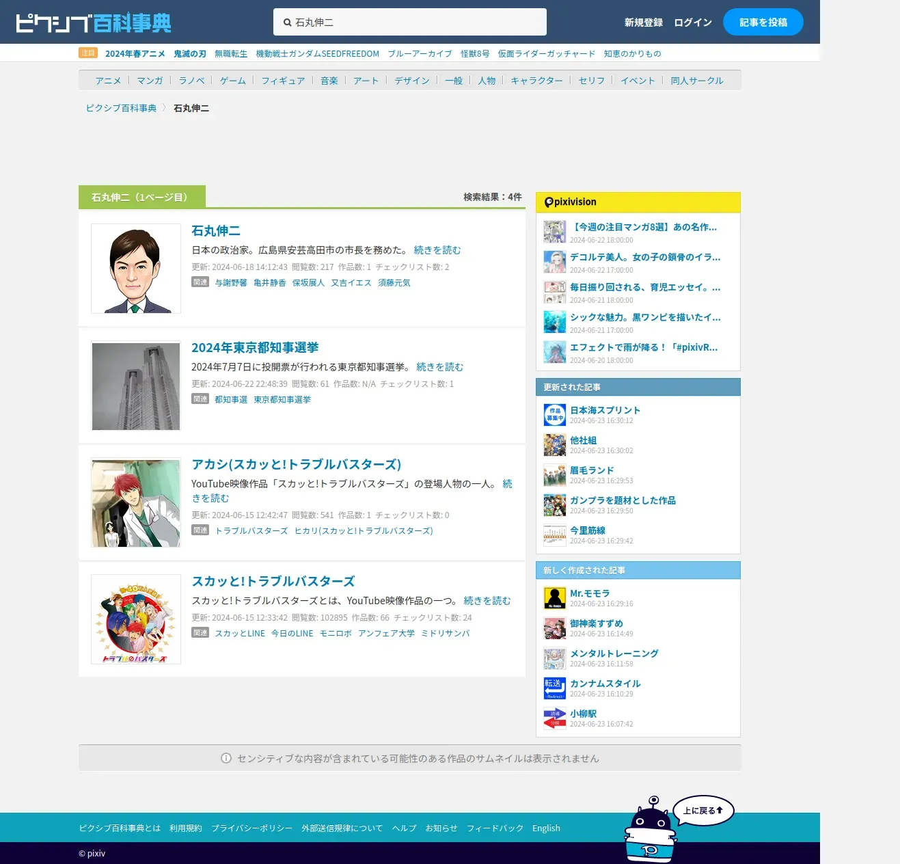Open the フィギュア category tab
This screenshot has width=900, height=864.
[x=284, y=81]
